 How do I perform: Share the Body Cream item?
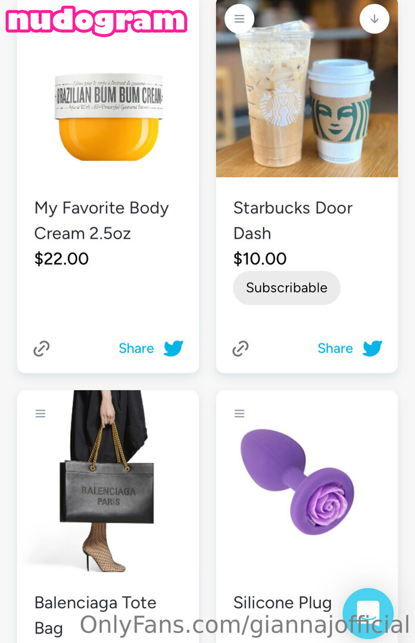(136, 348)
